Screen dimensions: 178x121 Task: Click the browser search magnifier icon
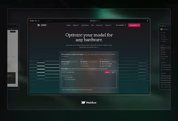39,21
